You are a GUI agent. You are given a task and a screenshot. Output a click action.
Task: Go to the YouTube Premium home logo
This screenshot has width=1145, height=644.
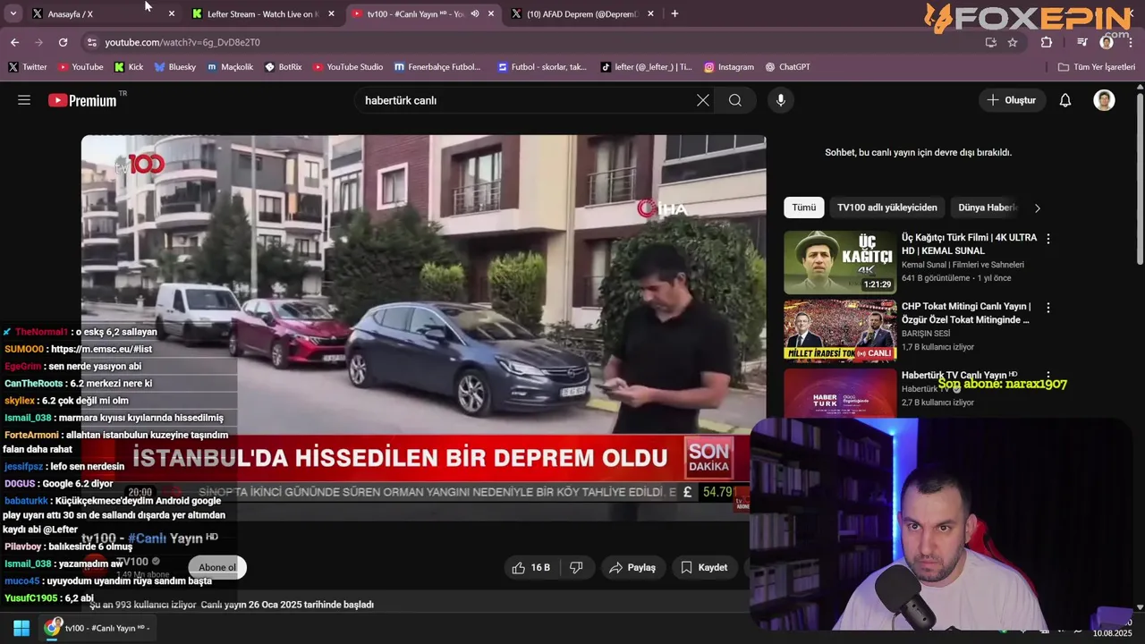coord(83,100)
